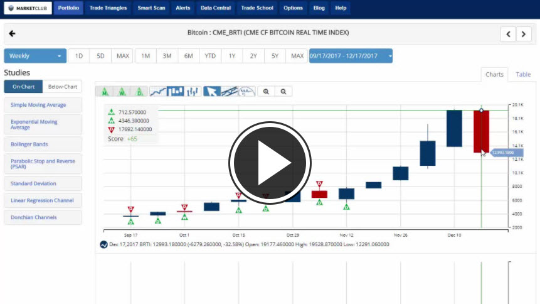Select Below-Chart studies
Image resolution: width=540 pixels, height=304 pixels.
62,87
